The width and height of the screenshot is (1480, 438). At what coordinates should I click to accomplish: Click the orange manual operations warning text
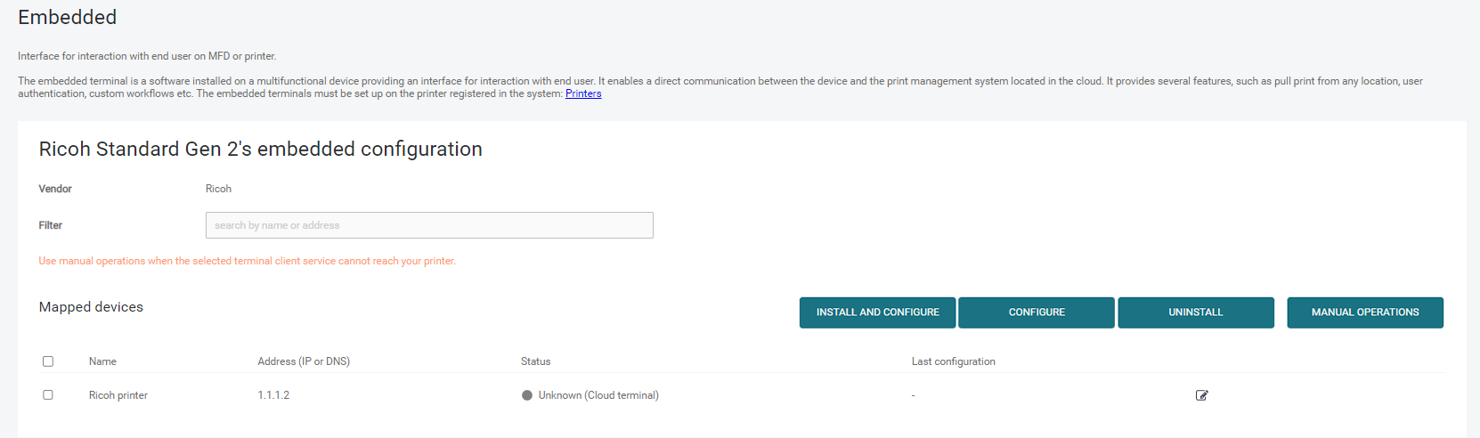click(x=247, y=261)
